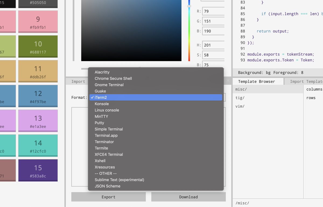Choose Putty export format
This screenshot has width=323, height=207.
click(x=156, y=123)
